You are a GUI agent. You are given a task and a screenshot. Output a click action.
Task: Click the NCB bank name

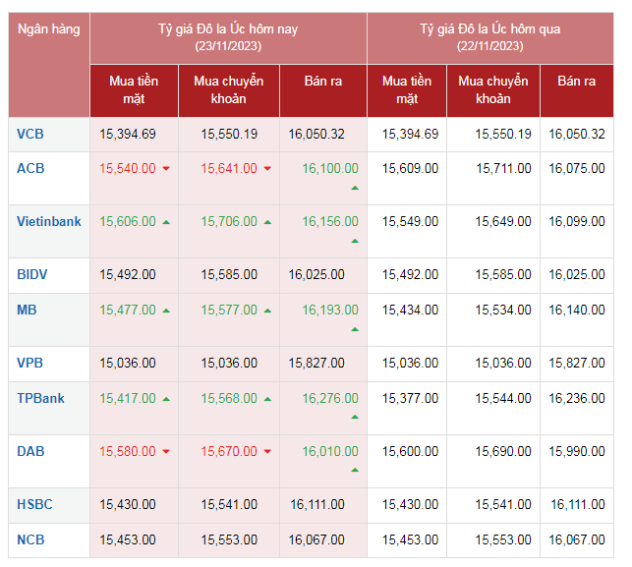(x=30, y=539)
